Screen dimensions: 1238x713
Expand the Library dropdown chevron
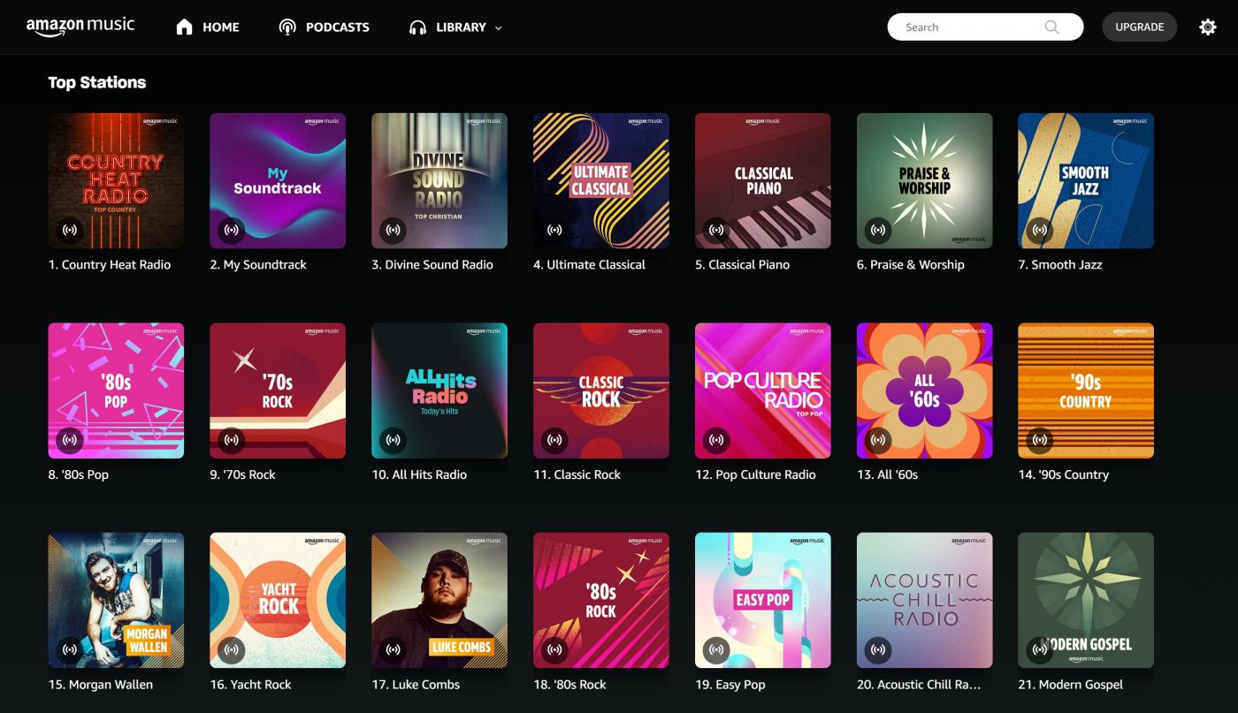498,28
